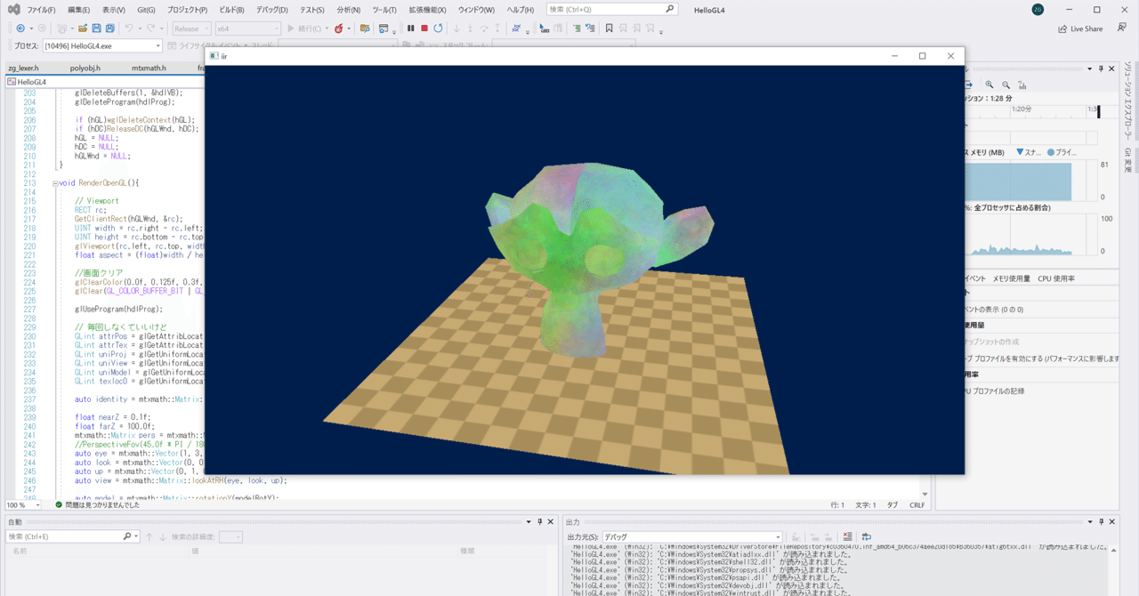Switch to the mtxmath.h tab

pyautogui.click(x=149, y=68)
